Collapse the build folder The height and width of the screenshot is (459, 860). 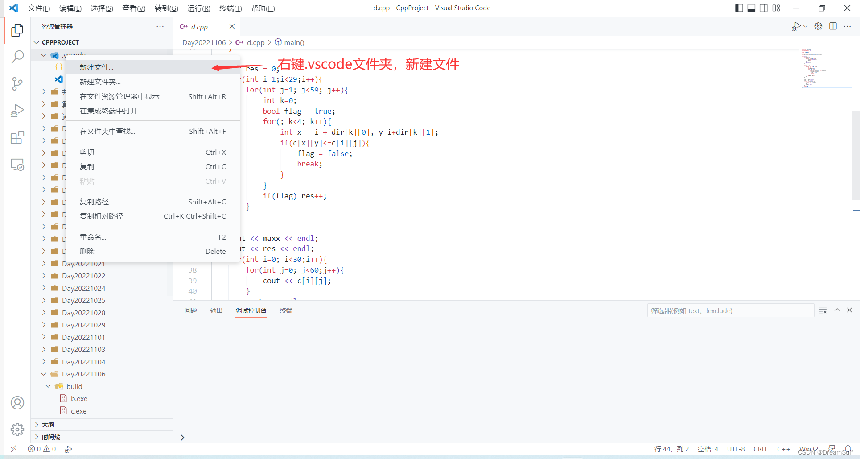pyautogui.click(x=48, y=386)
